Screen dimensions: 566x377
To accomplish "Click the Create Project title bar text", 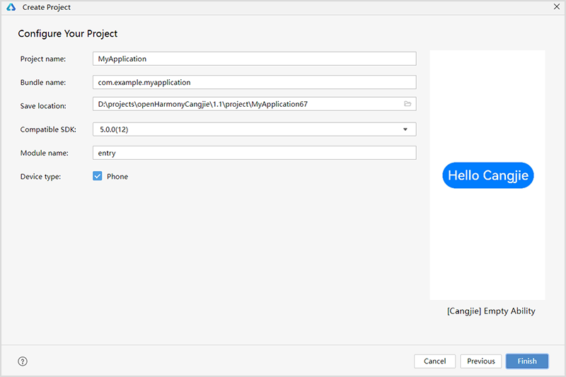I will click(47, 7).
